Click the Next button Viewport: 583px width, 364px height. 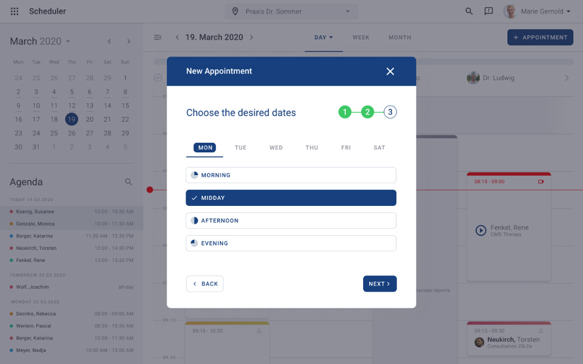coord(380,283)
